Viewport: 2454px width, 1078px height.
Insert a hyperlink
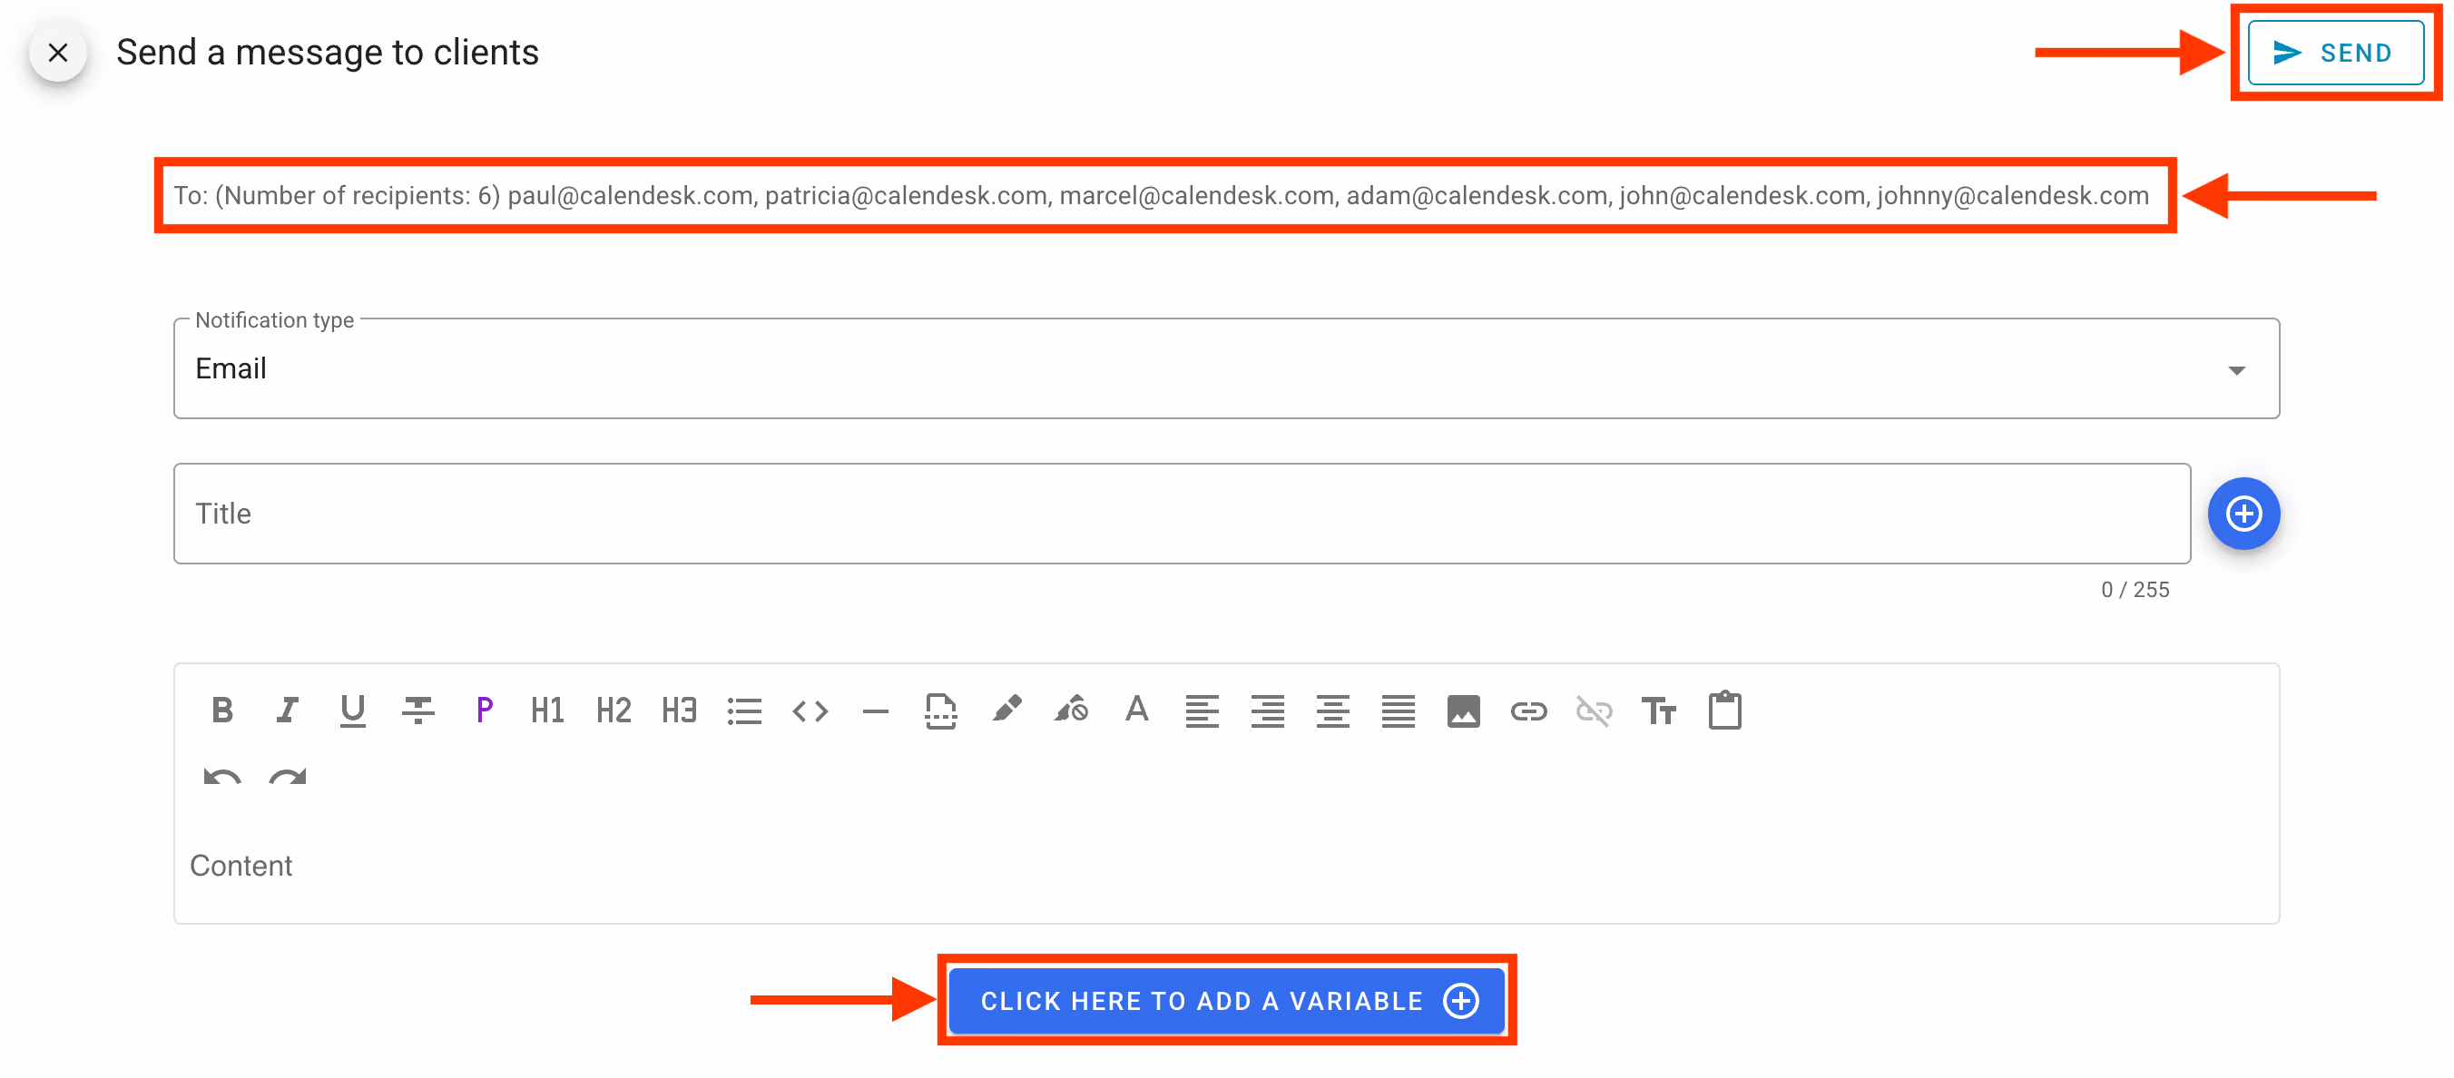click(x=1531, y=710)
